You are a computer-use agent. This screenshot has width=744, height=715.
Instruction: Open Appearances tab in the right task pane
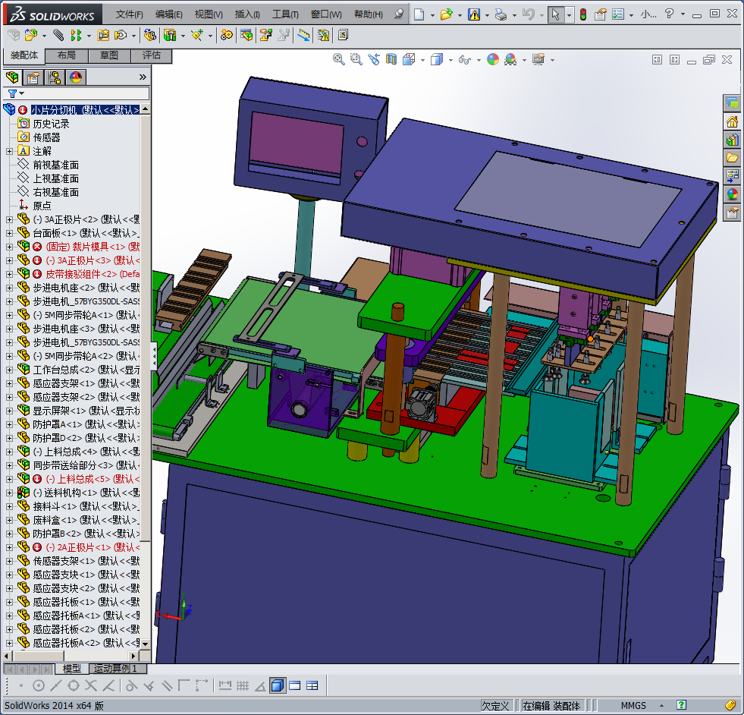[732, 194]
